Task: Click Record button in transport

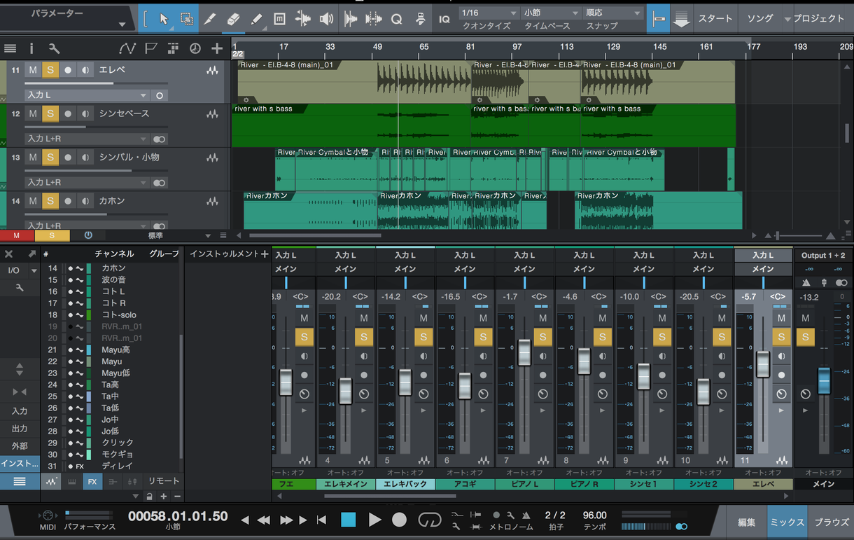Action: tap(399, 520)
